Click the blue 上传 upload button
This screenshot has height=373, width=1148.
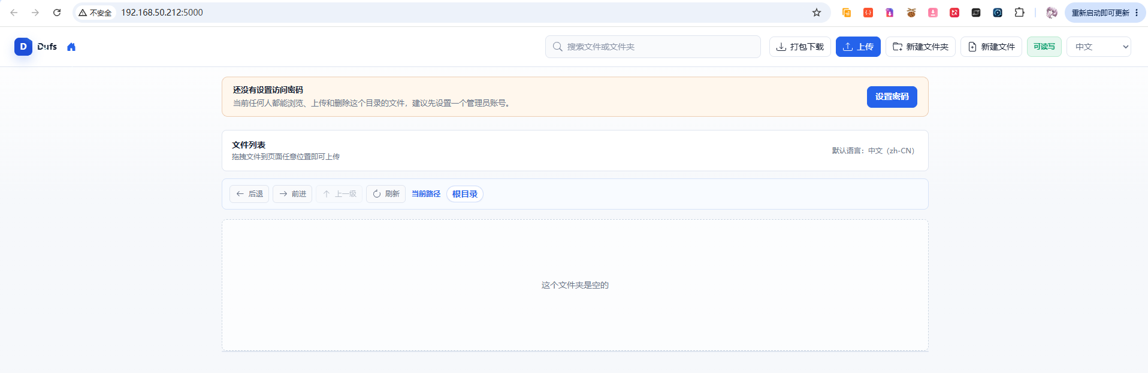point(858,47)
